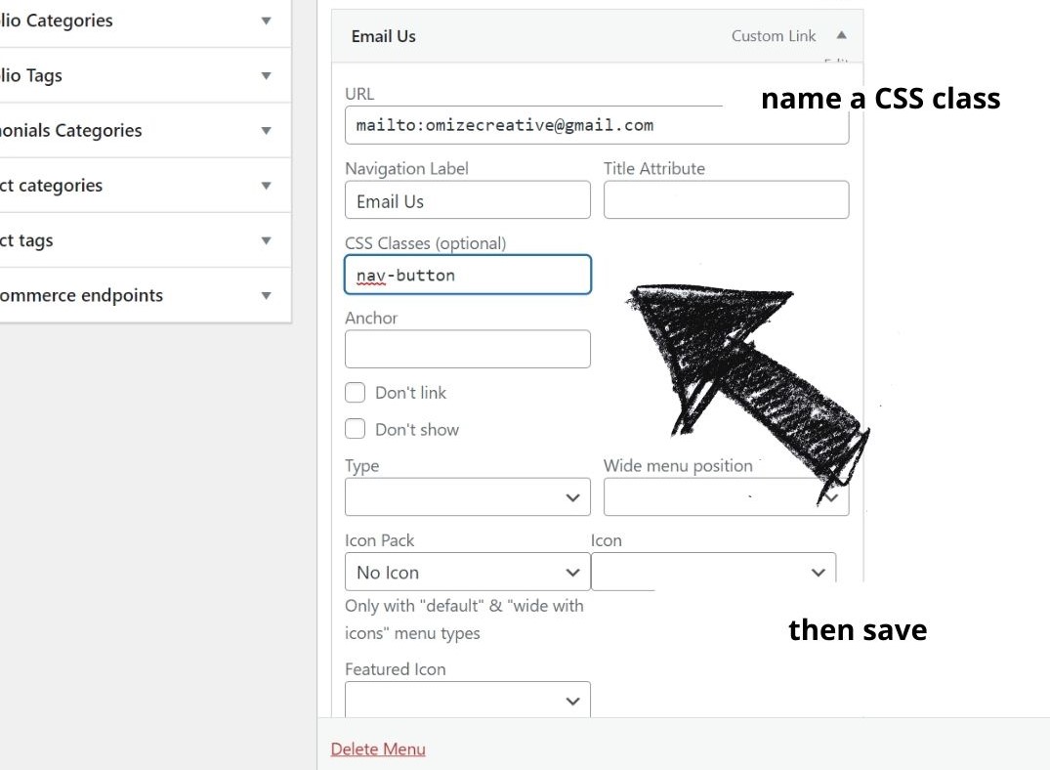This screenshot has width=1050, height=770.
Task: Open the Wide menu position dropdown
Action: 725,497
